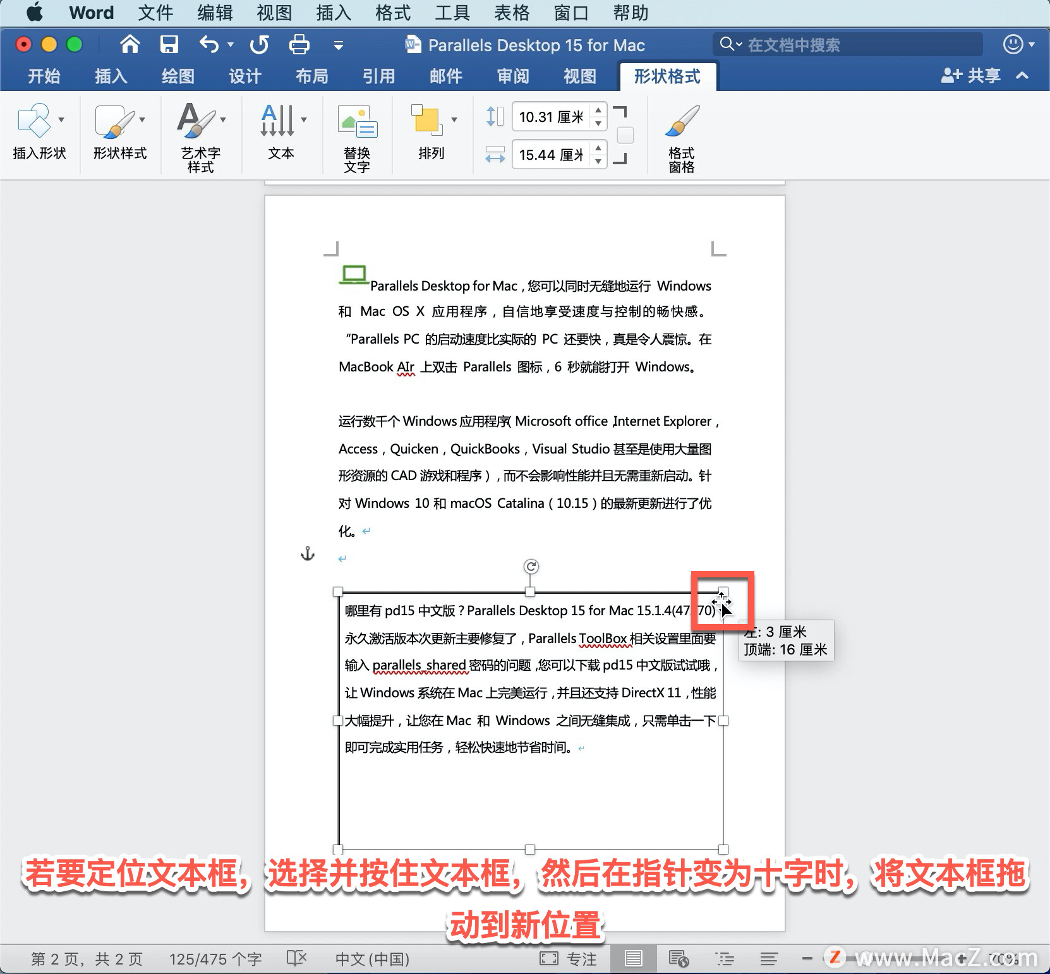Image resolution: width=1050 pixels, height=974 pixels.
Task: Select the print layout view icon
Action: [x=633, y=959]
